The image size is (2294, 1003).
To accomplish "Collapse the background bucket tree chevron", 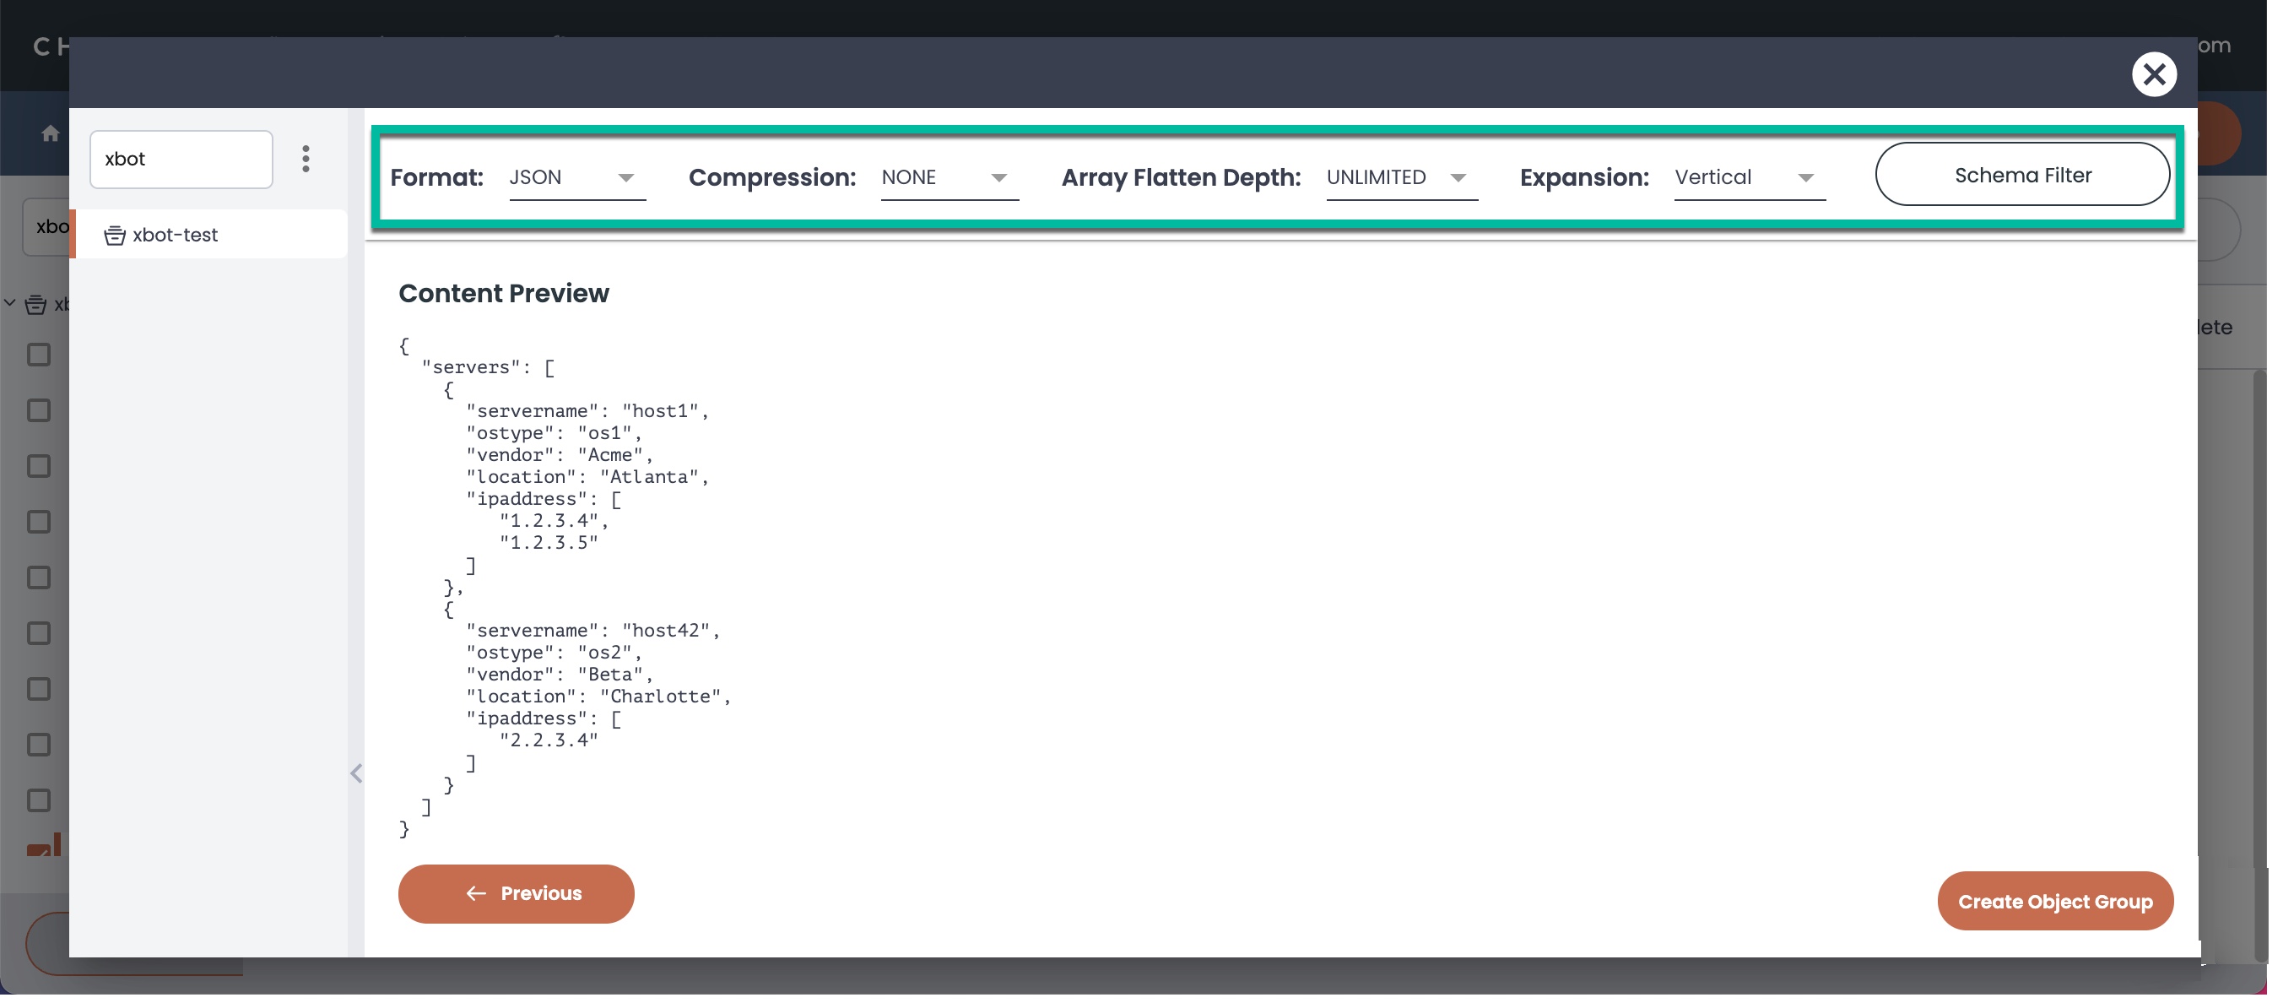I will click(x=10, y=304).
